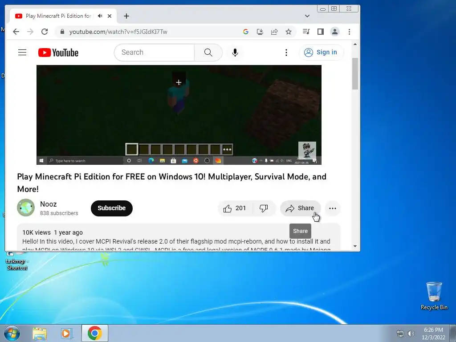Select the taskmgr Shortcut desktop icon
This screenshot has width=456, height=342.
point(17,261)
